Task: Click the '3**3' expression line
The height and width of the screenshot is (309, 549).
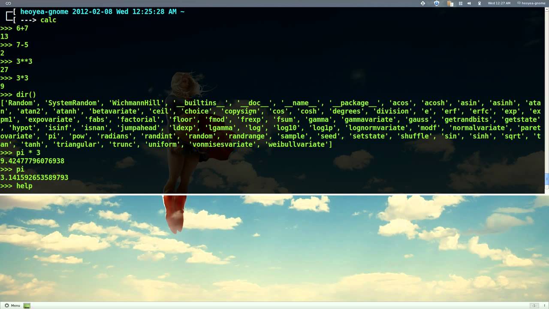Action: click(16, 61)
